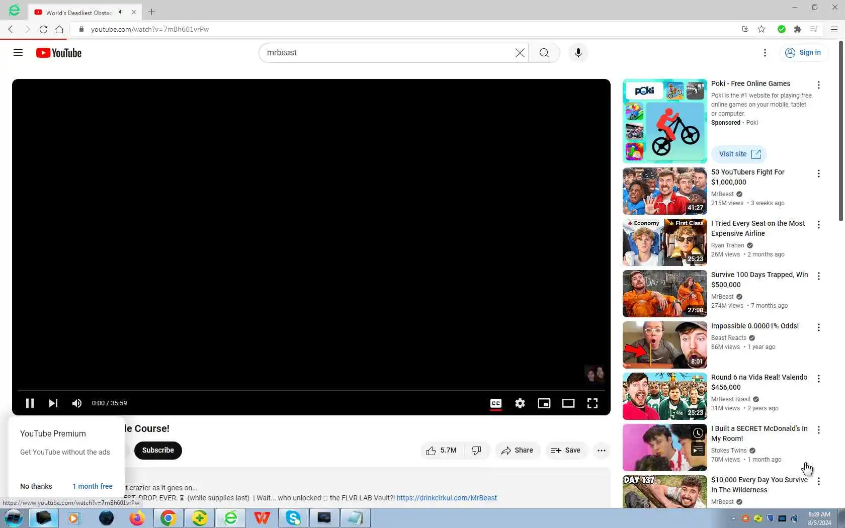Open video player settings gear
The height and width of the screenshot is (528, 845).
pyautogui.click(x=520, y=403)
